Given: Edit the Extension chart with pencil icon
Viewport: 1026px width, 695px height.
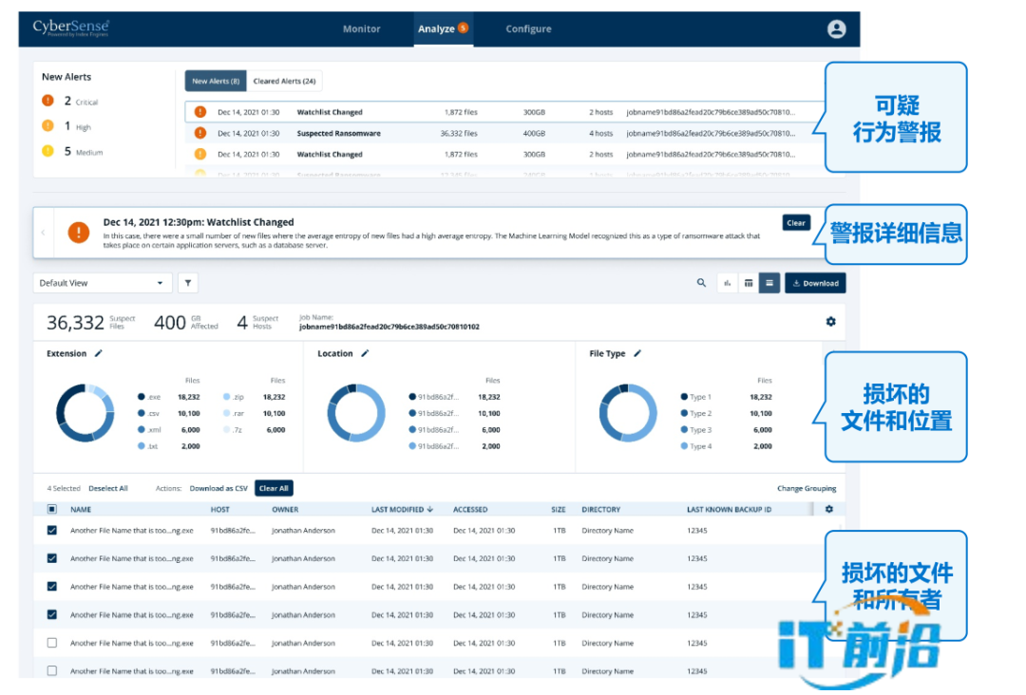Looking at the screenshot, I should pyautogui.click(x=98, y=353).
